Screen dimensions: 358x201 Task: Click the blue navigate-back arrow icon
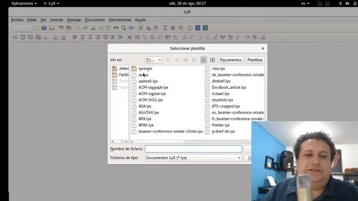131,28
